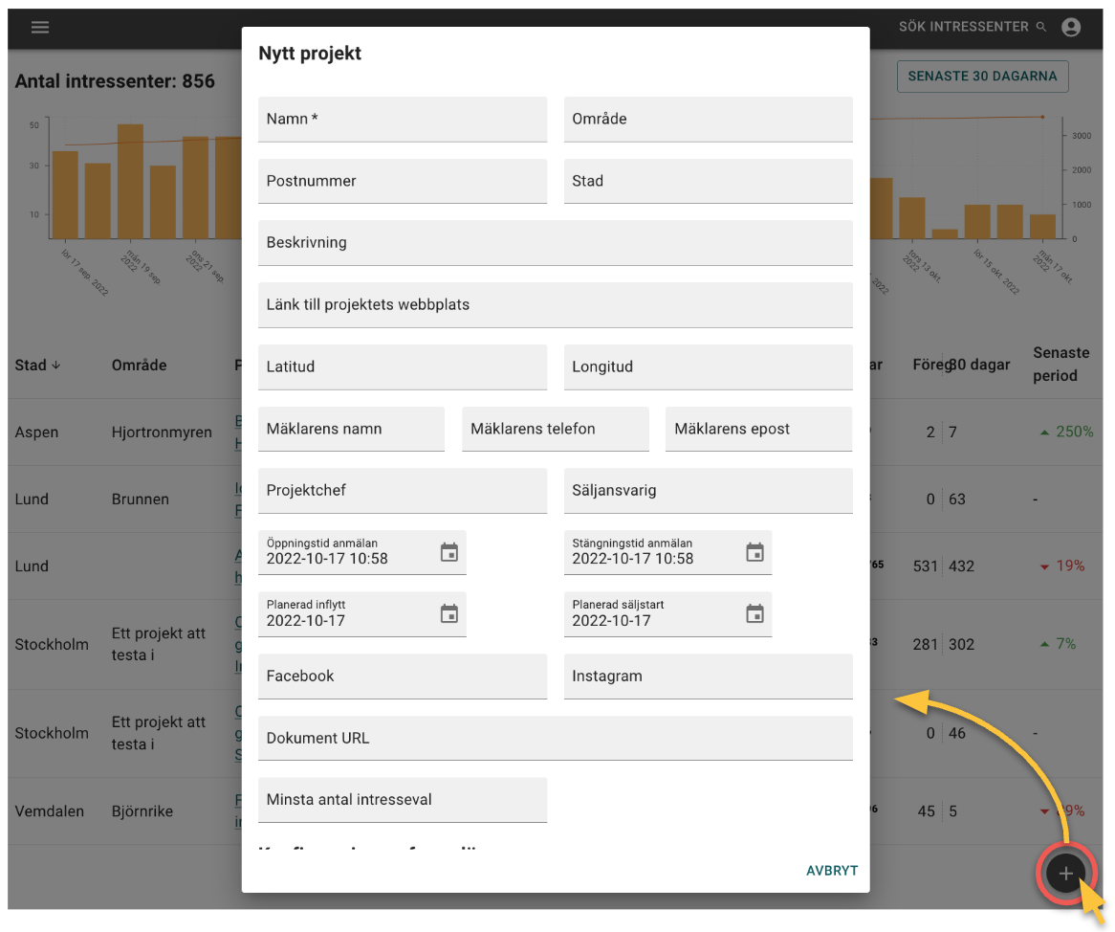Select the Postnummer input field

click(x=403, y=181)
